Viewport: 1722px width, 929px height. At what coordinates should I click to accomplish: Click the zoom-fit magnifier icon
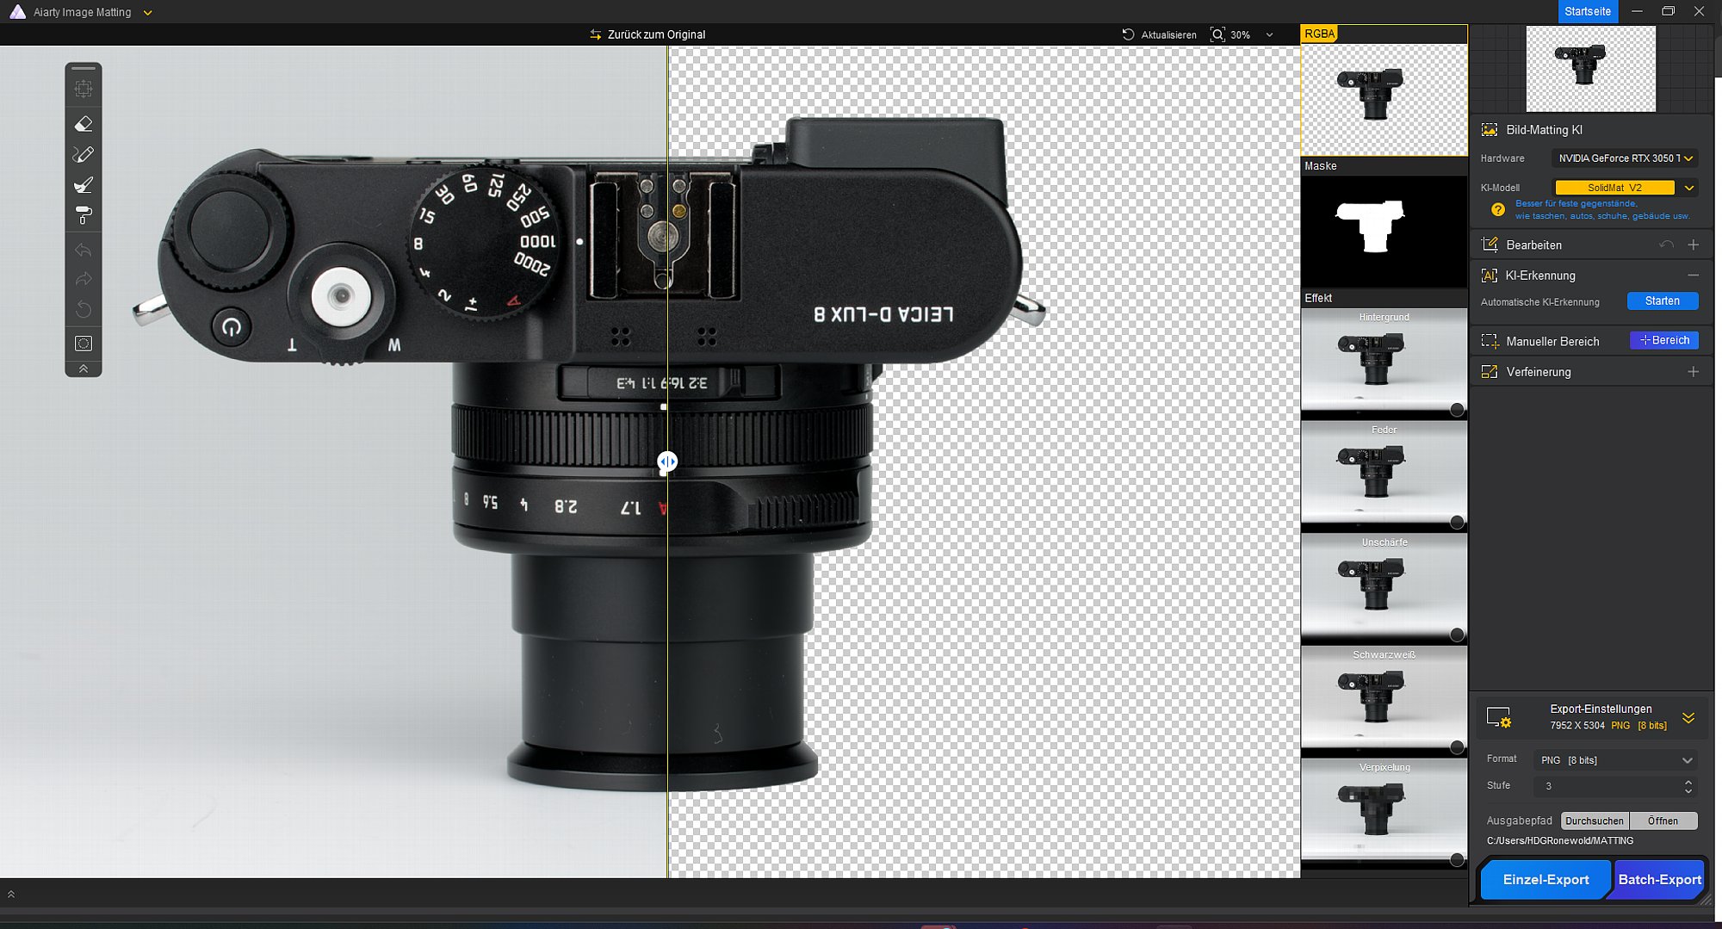pyautogui.click(x=1217, y=34)
